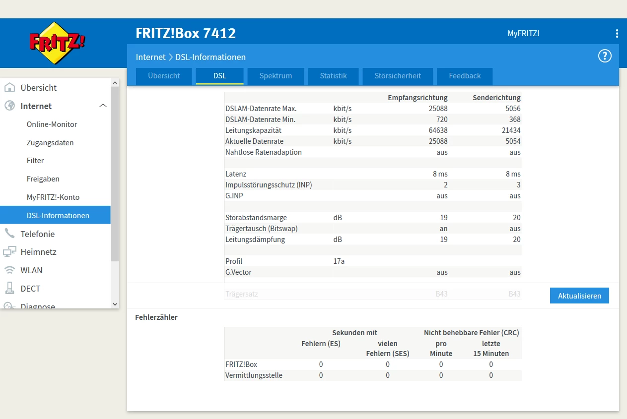627x419 pixels.
Task: Switch to the Statistik tab
Action: pyautogui.click(x=333, y=76)
